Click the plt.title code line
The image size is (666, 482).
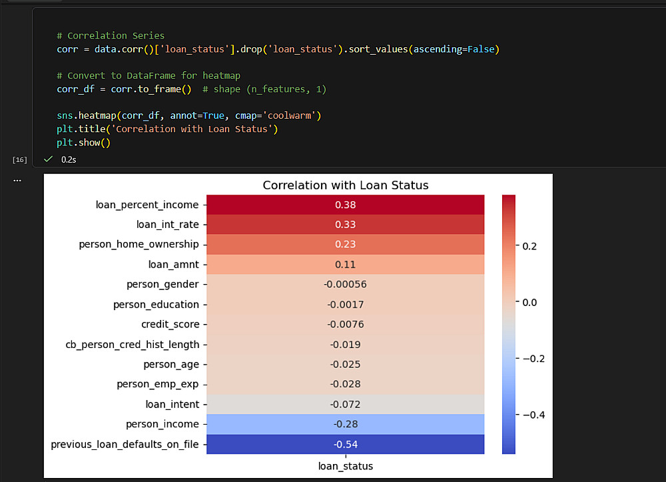click(x=166, y=129)
